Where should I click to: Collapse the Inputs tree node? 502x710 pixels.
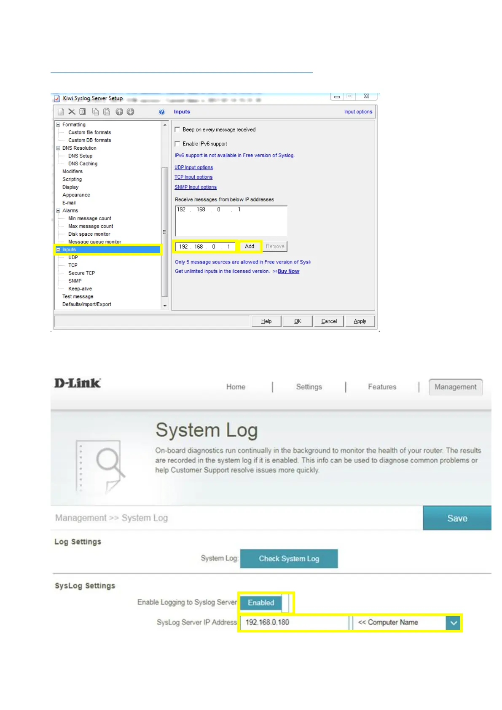tap(58, 250)
